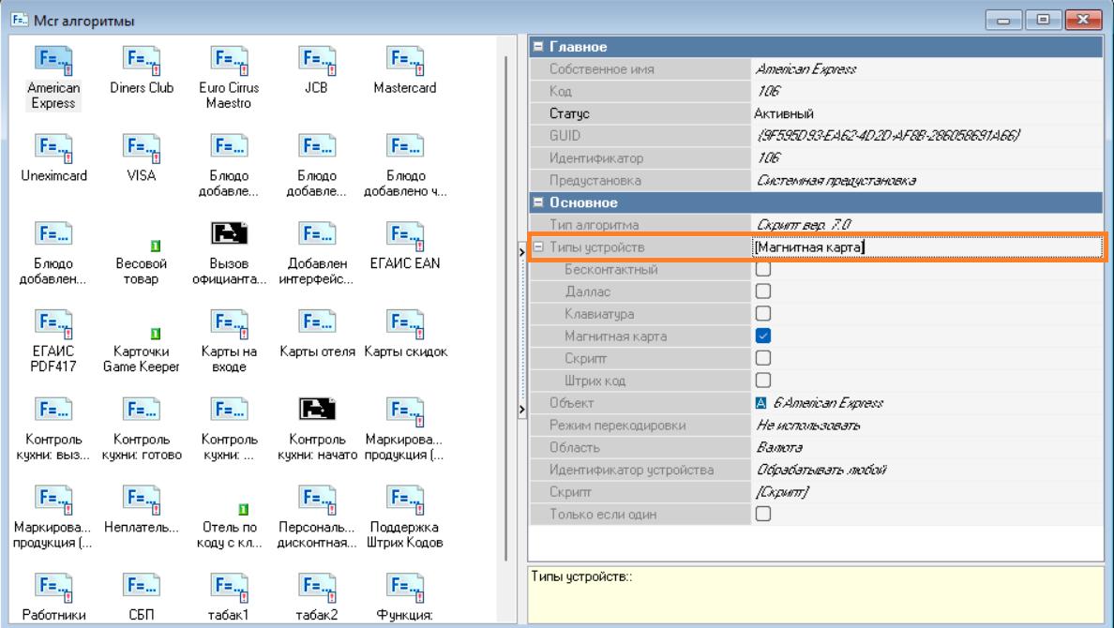Viewport: 1114px width, 628px height.
Task: Collapse the Главное section
Action: point(538,47)
